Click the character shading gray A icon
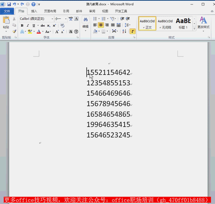Viewport: 215px width, 204px height. coord(70,32)
